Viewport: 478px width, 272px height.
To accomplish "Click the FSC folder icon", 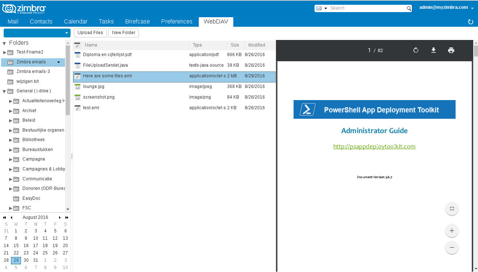I will point(16,208).
